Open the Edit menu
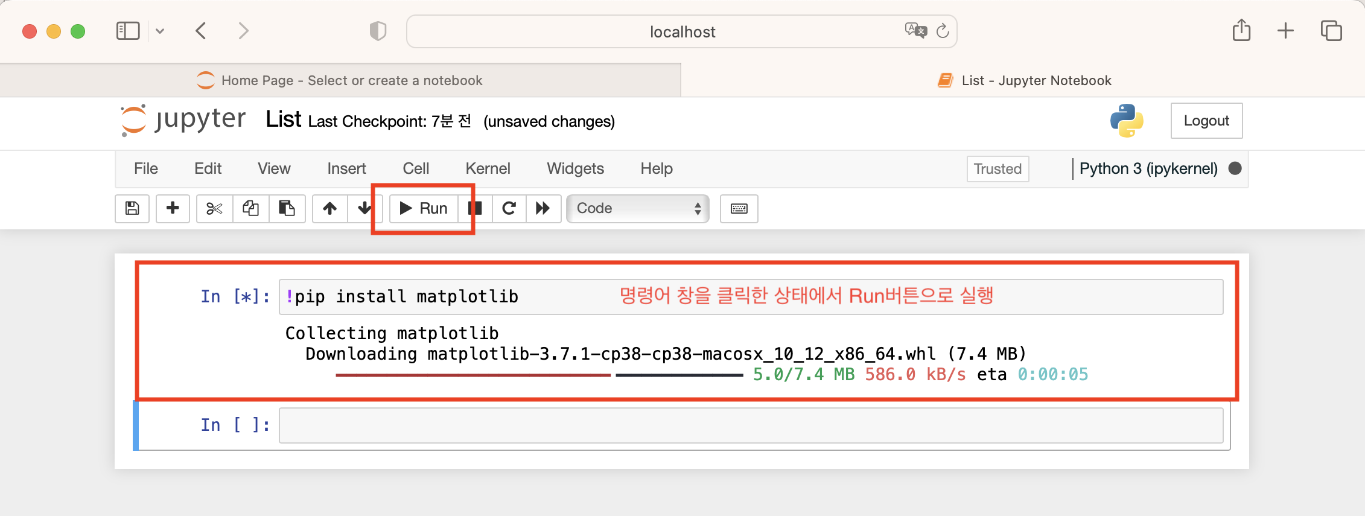1365x516 pixels. click(x=208, y=168)
